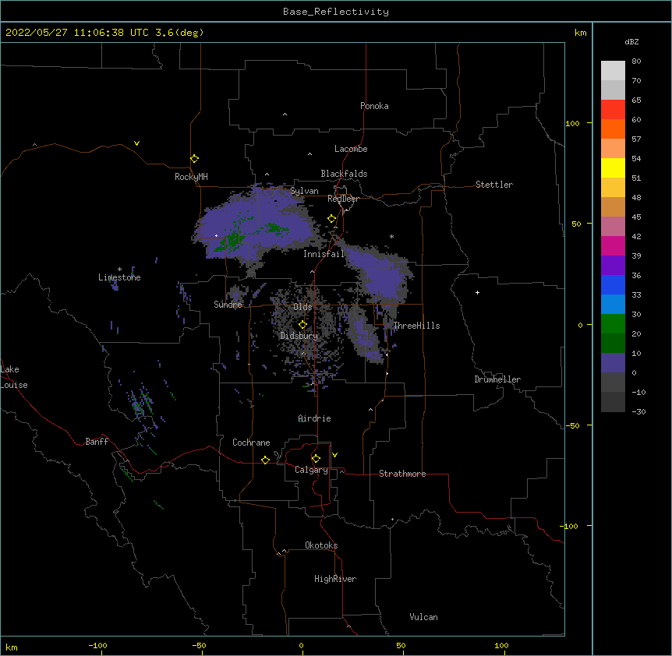Image resolution: width=672 pixels, height=656 pixels.
Task: Select the gold 48-51 dBZ legend swatch
Action: click(613, 188)
